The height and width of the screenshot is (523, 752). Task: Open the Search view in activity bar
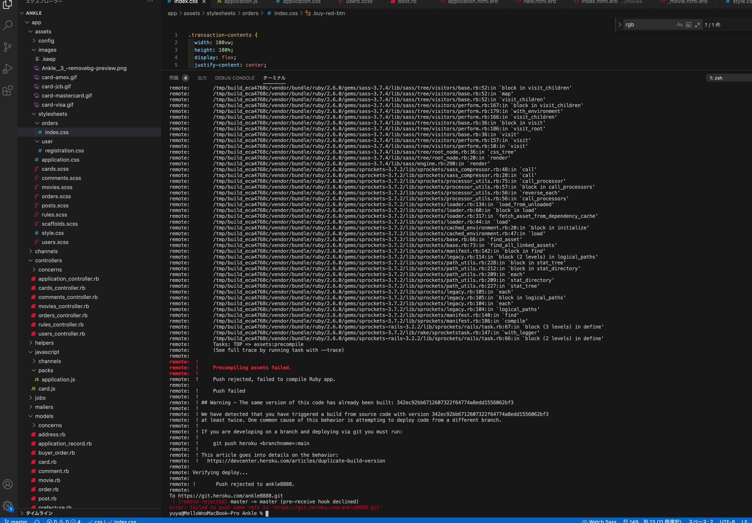pos(8,25)
